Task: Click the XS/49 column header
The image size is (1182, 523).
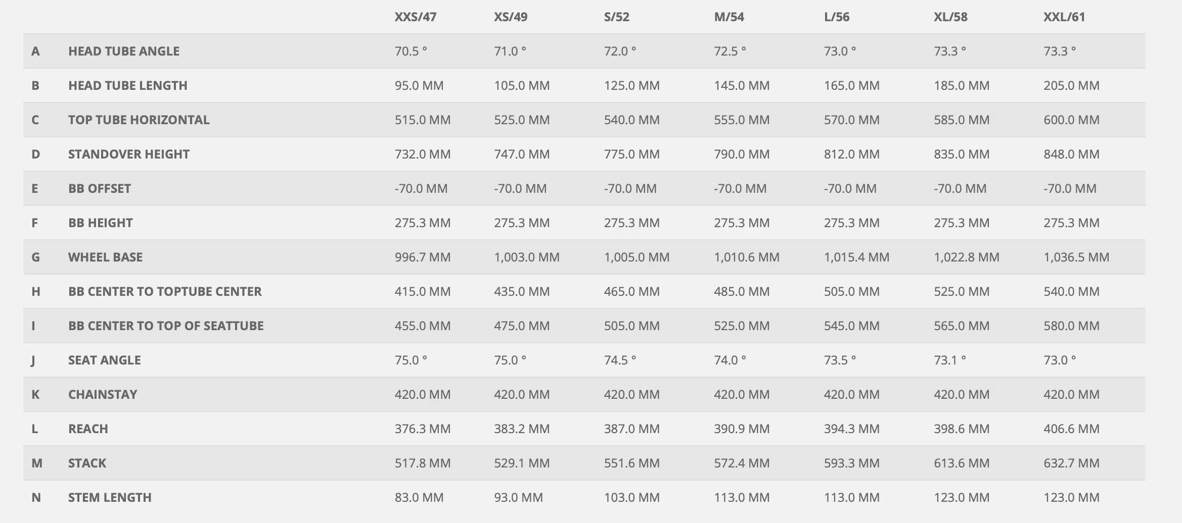Action: (x=510, y=17)
